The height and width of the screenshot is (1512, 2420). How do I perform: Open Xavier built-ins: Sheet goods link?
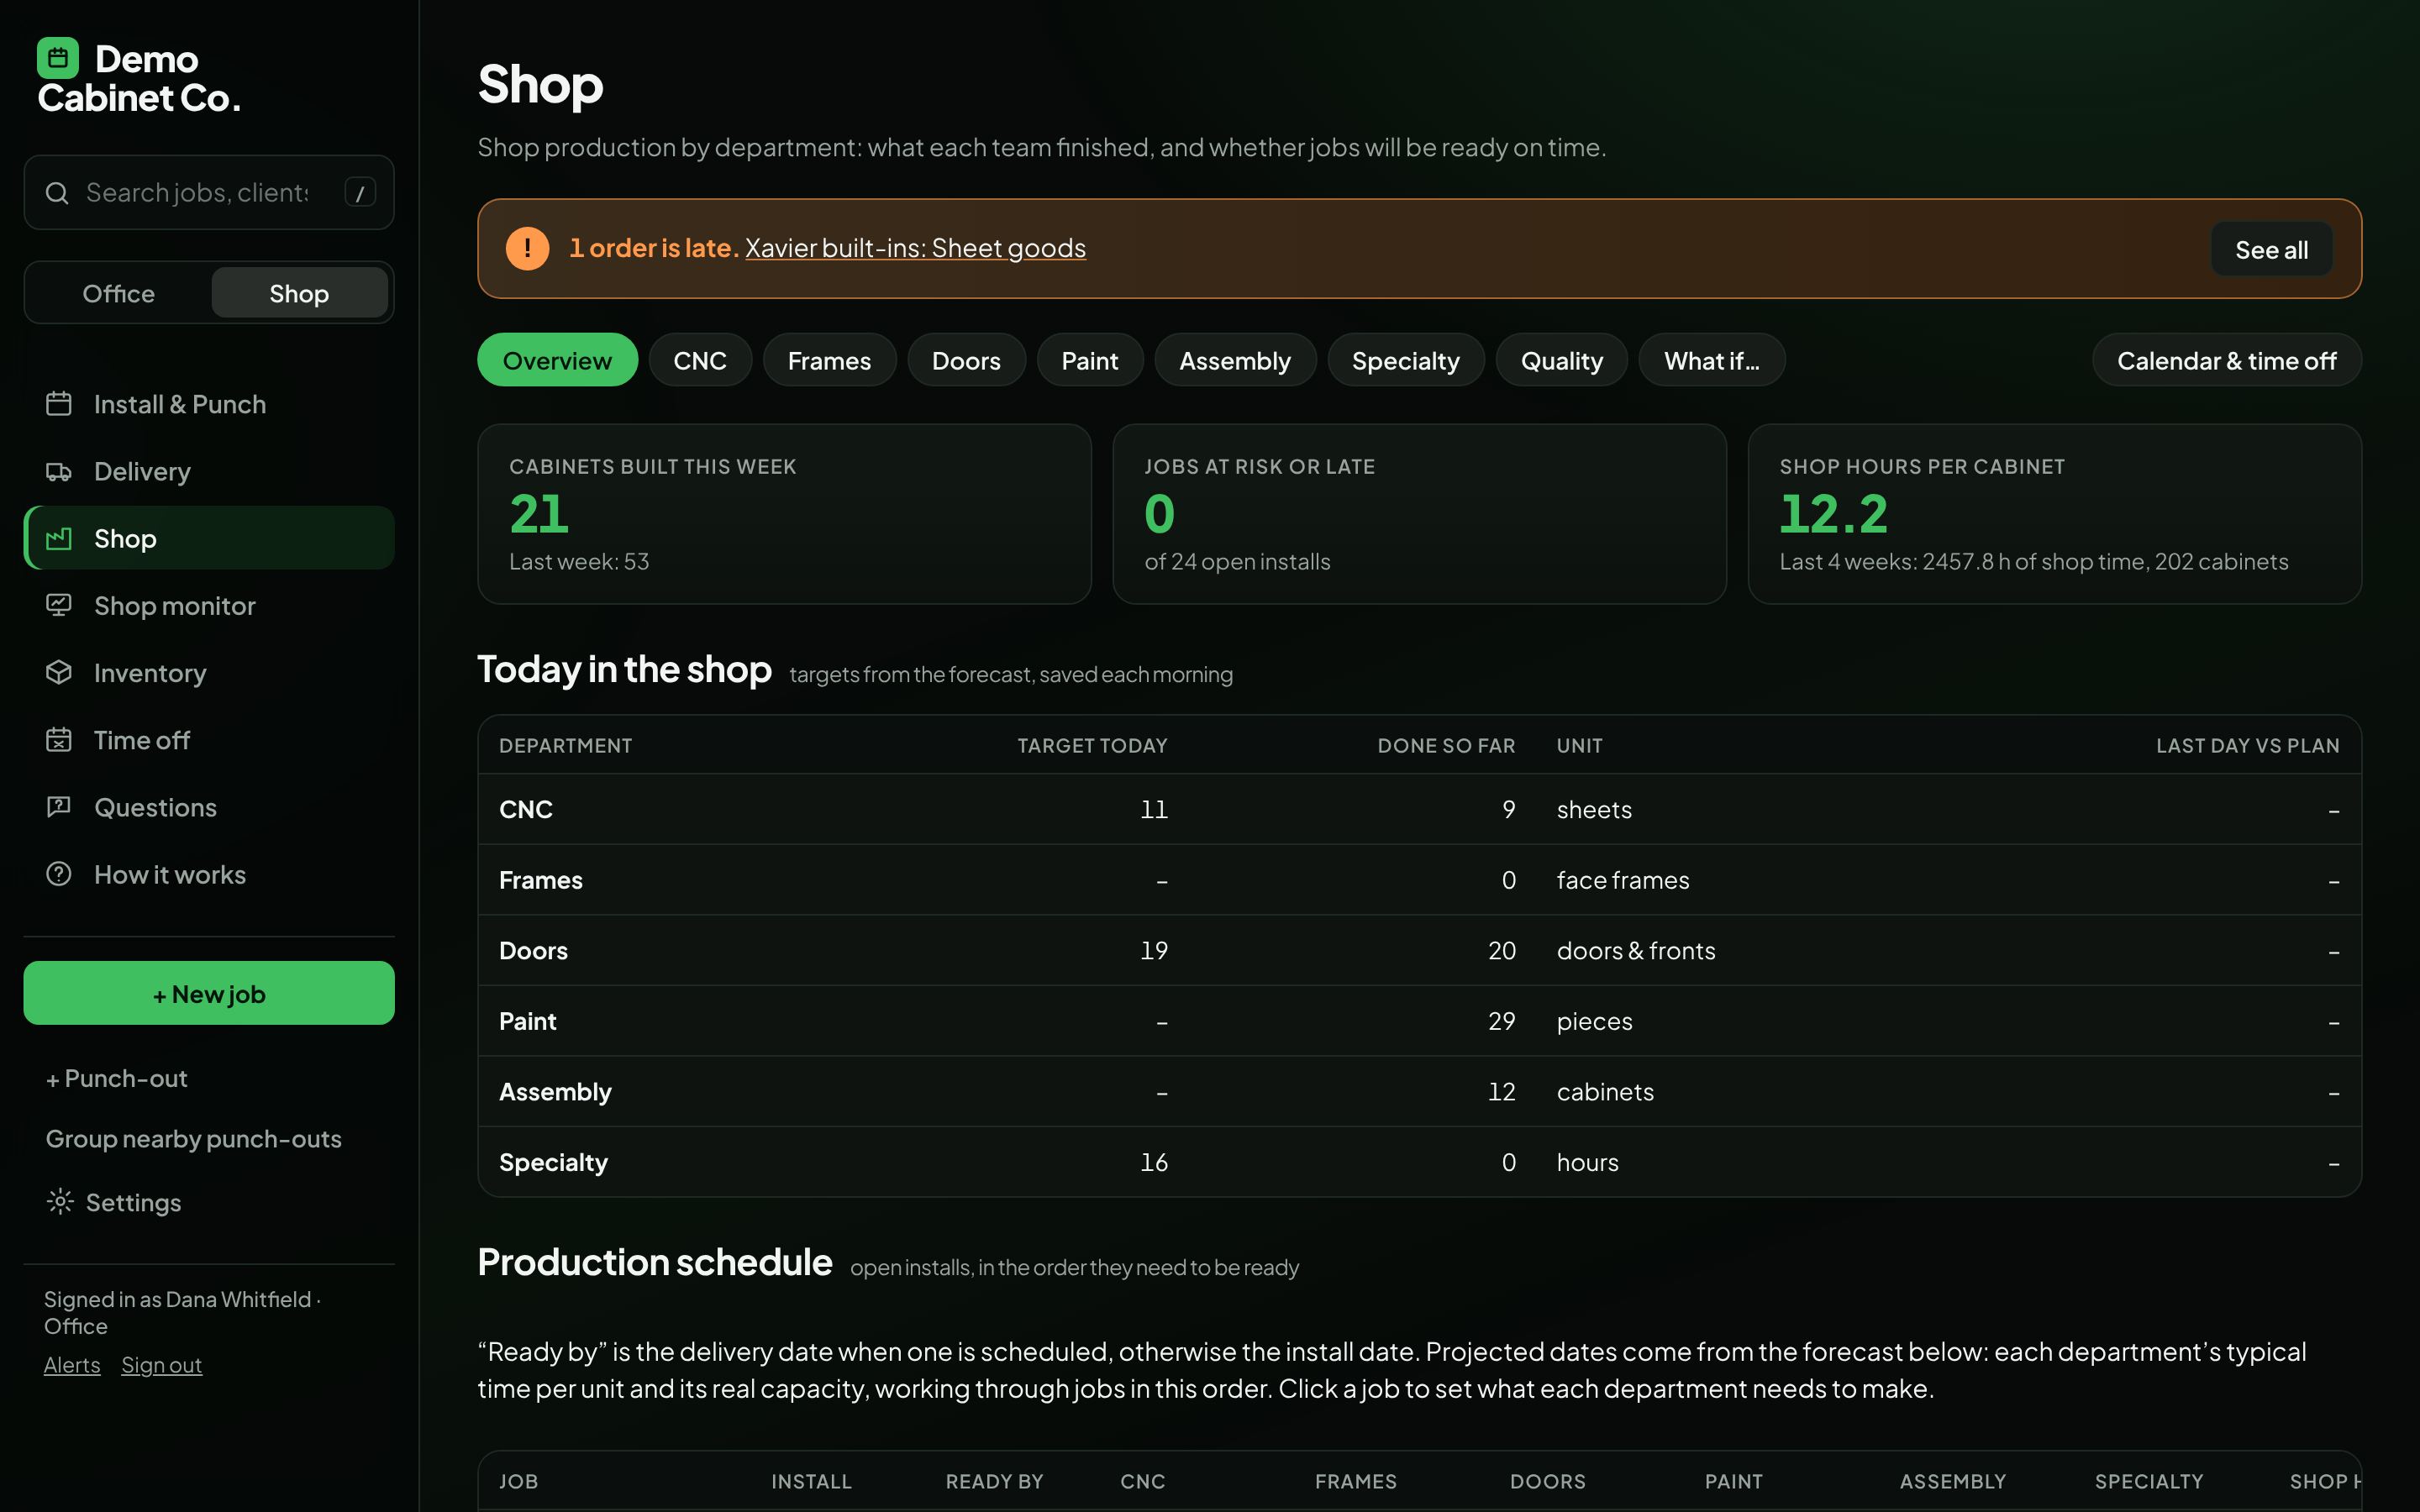915,248
